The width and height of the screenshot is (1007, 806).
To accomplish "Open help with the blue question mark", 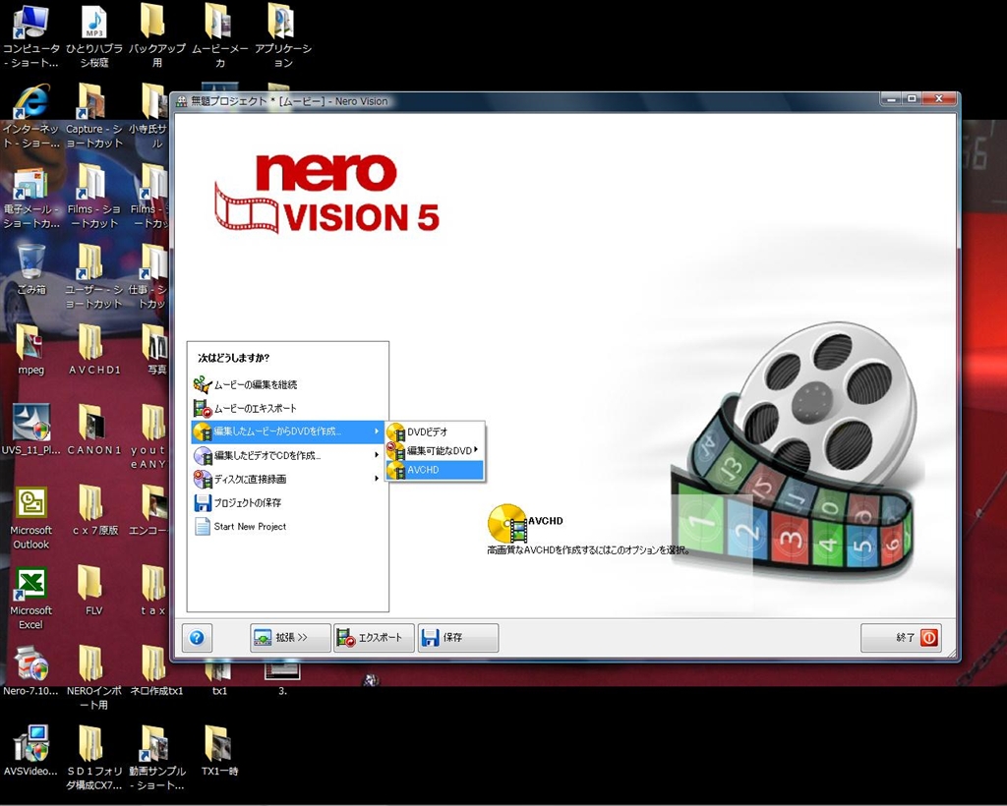I will [197, 638].
